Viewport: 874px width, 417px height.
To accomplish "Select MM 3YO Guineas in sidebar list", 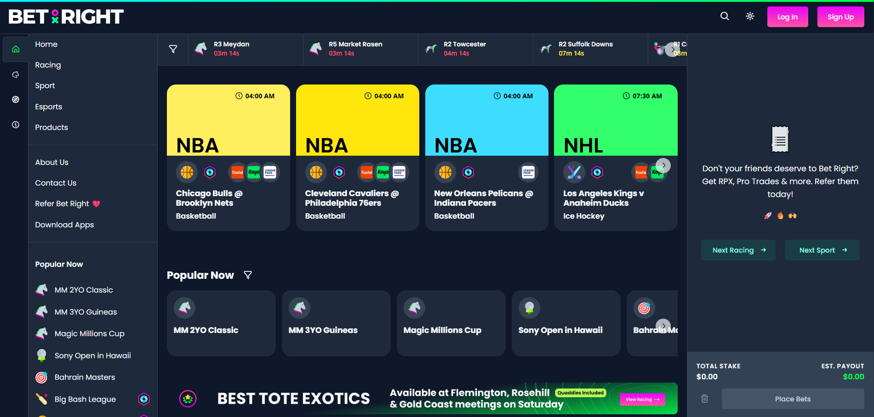I will [86, 312].
